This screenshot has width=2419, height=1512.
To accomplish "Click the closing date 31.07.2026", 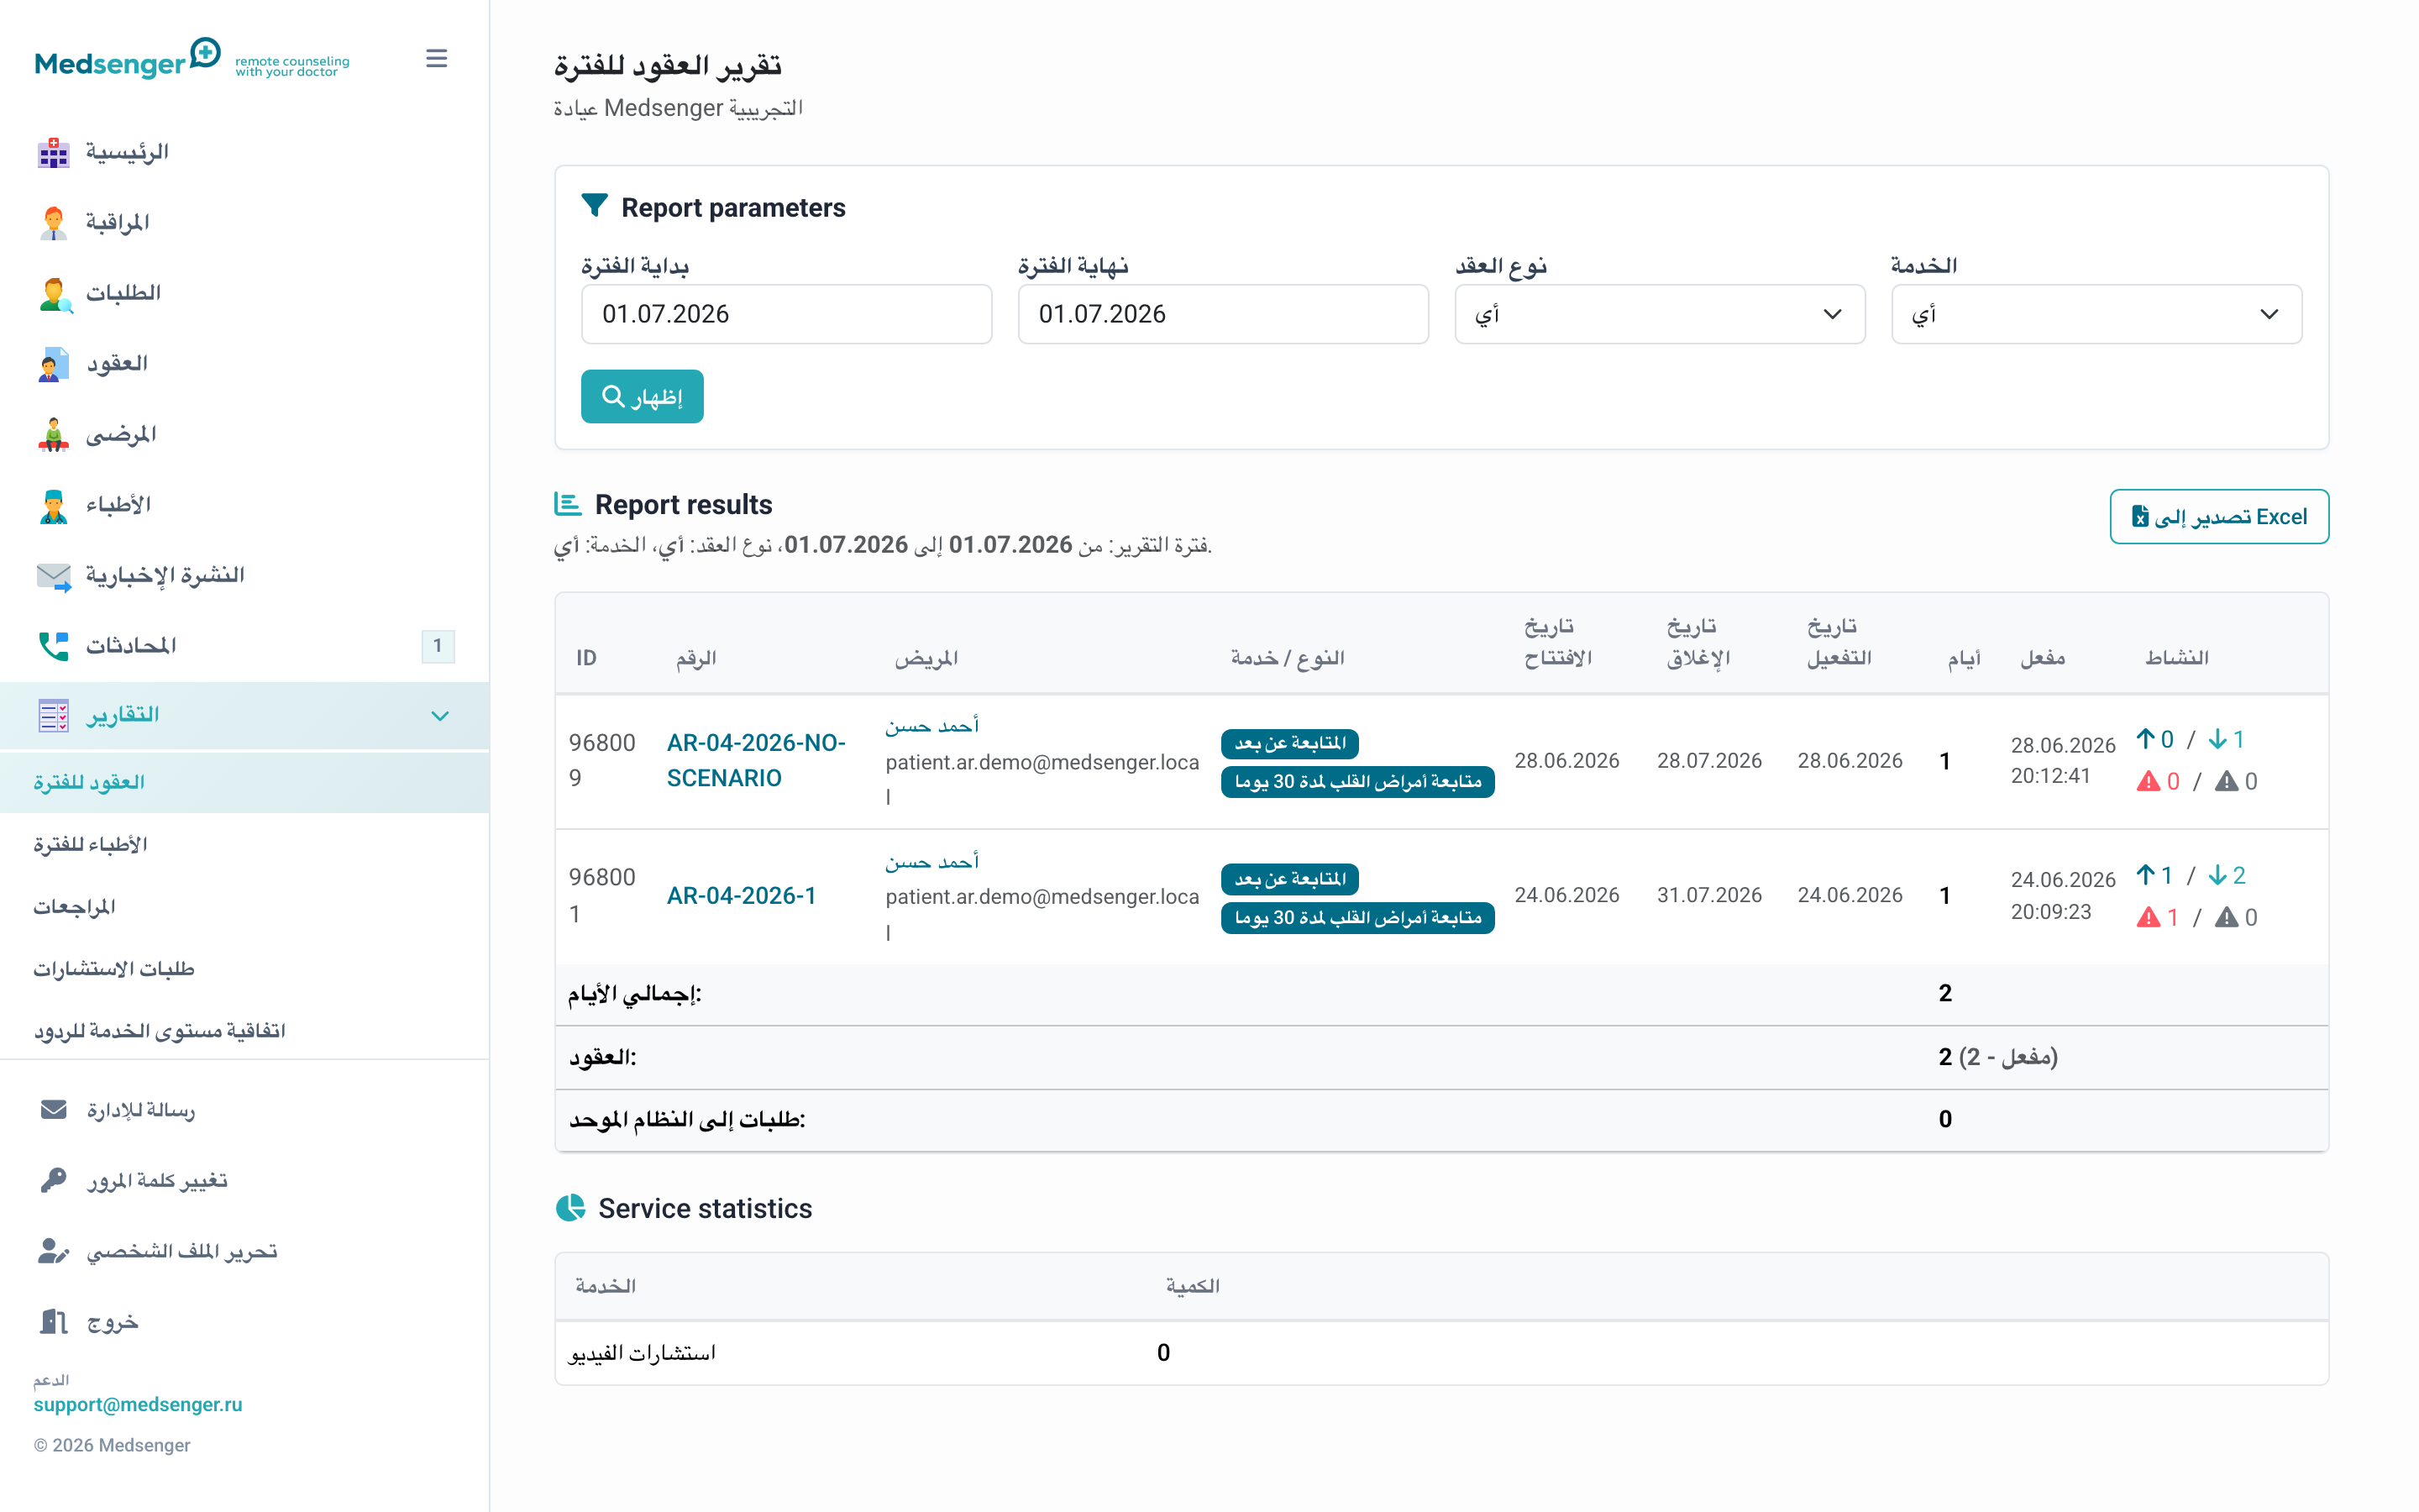I will (x=1709, y=895).
